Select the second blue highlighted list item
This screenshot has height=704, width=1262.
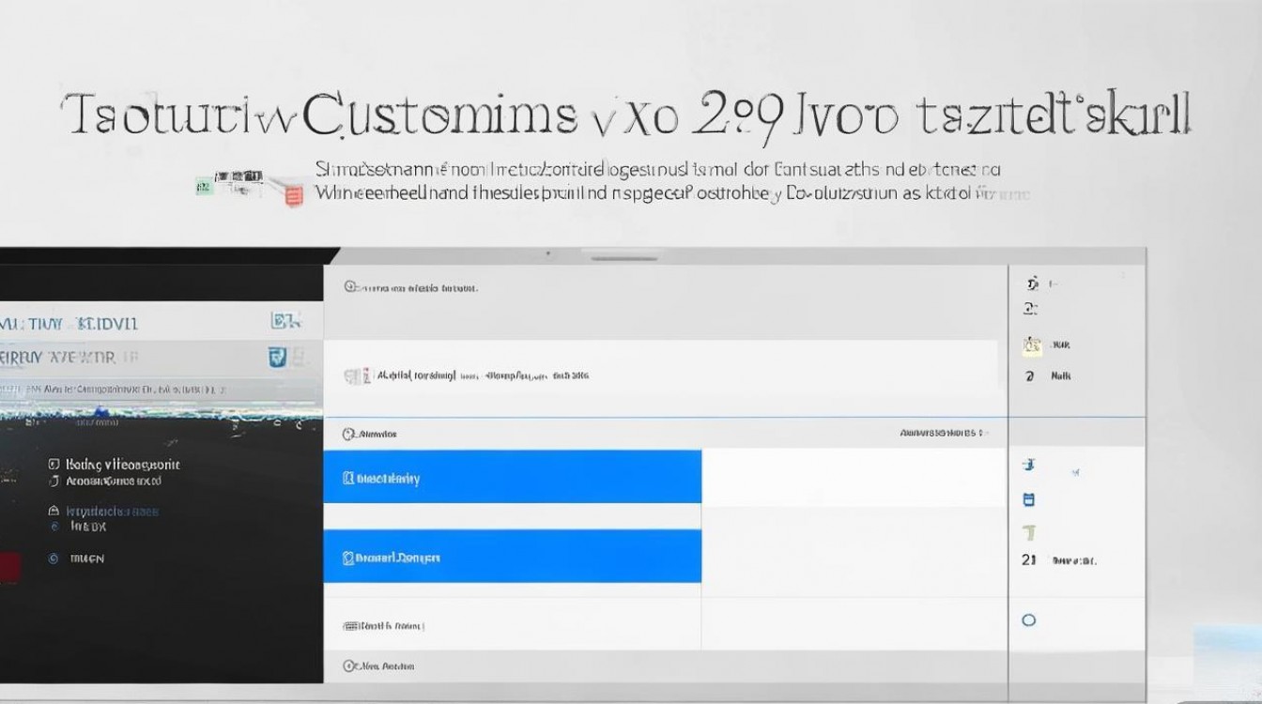(512, 557)
